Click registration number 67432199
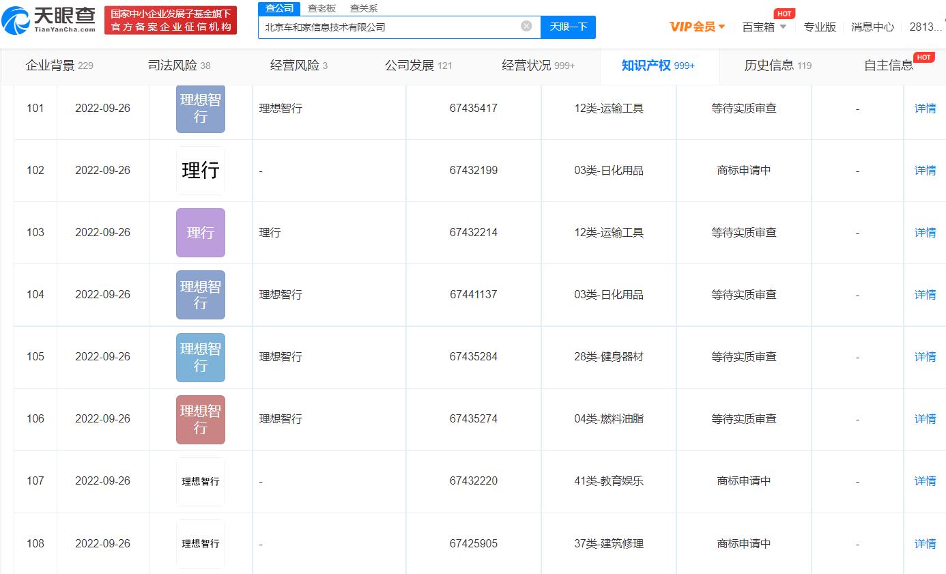Screen dimensions: 946x574 [474, 171]
